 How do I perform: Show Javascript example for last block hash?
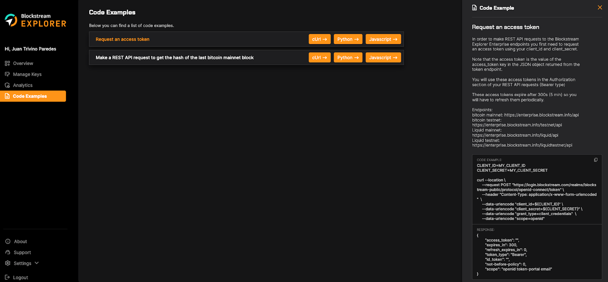click(383, 57)
